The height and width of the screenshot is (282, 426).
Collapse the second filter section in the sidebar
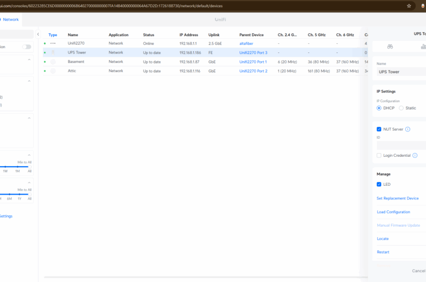point(29,81)
